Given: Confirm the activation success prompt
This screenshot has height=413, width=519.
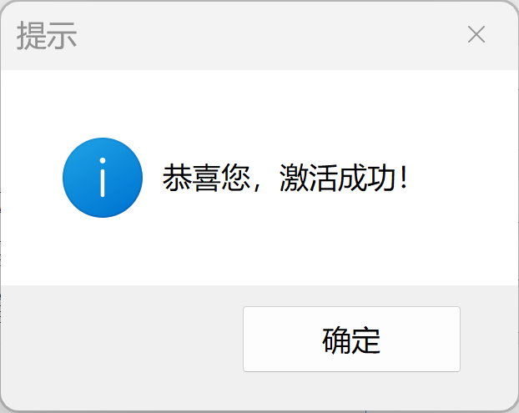Looking at the screenshot, I should [x=351, y=340].
